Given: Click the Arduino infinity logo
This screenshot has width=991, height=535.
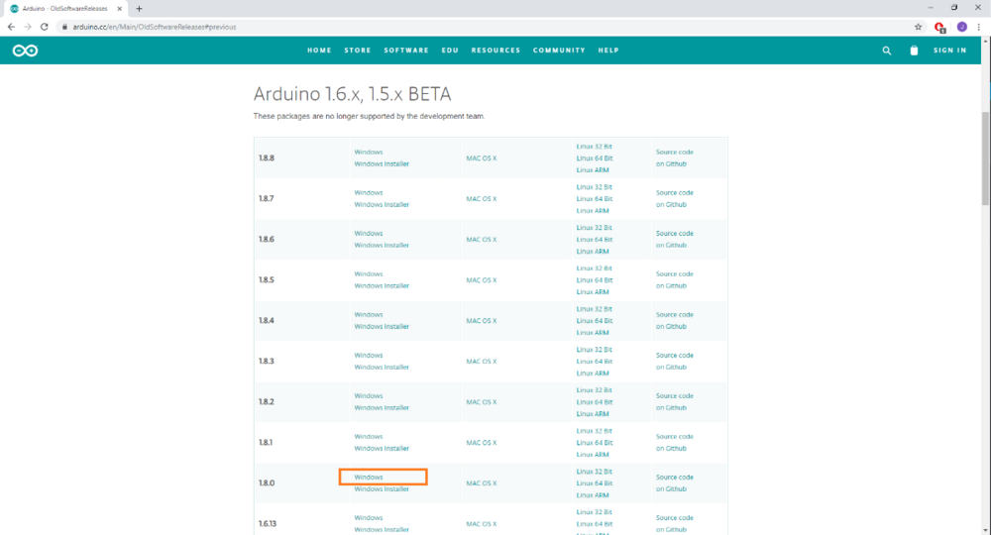Looking at the screenshot, I should 26,51.
